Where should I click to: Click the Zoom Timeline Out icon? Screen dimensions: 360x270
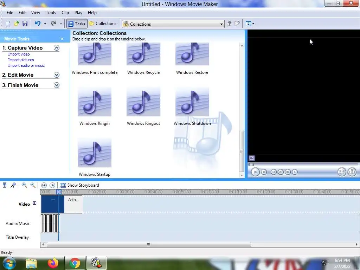33,185
